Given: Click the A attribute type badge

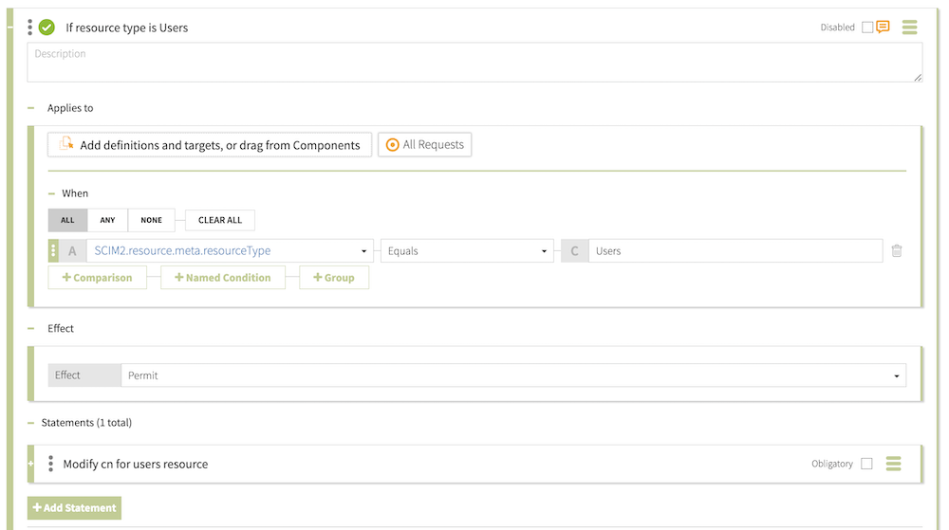Looking at the screenshot, I should [x=73, y=251].
